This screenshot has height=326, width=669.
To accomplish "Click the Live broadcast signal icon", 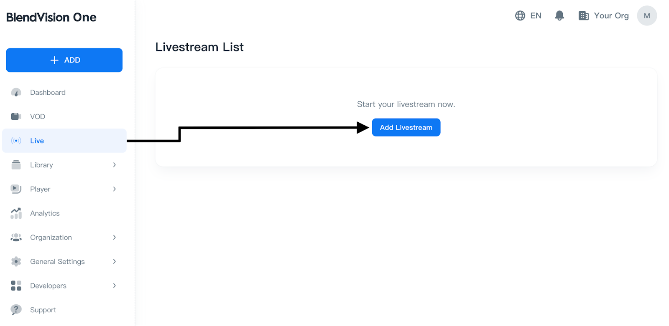I will [16, 141].
